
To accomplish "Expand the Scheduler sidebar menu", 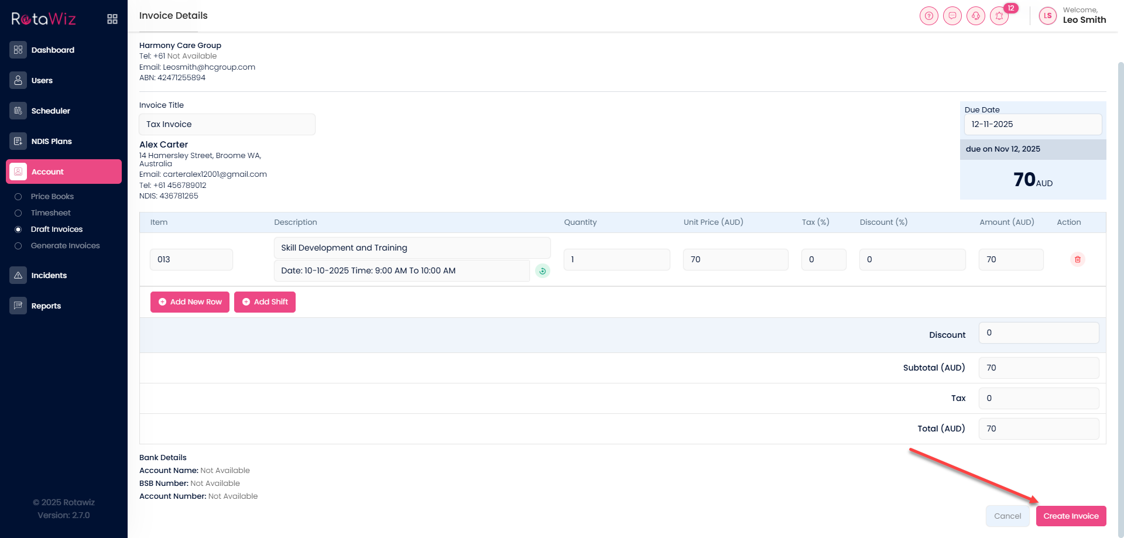I will 51,111.
